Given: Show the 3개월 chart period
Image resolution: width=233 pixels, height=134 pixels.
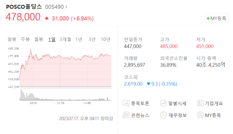Looking at the screenshot, I should [65, 39].
